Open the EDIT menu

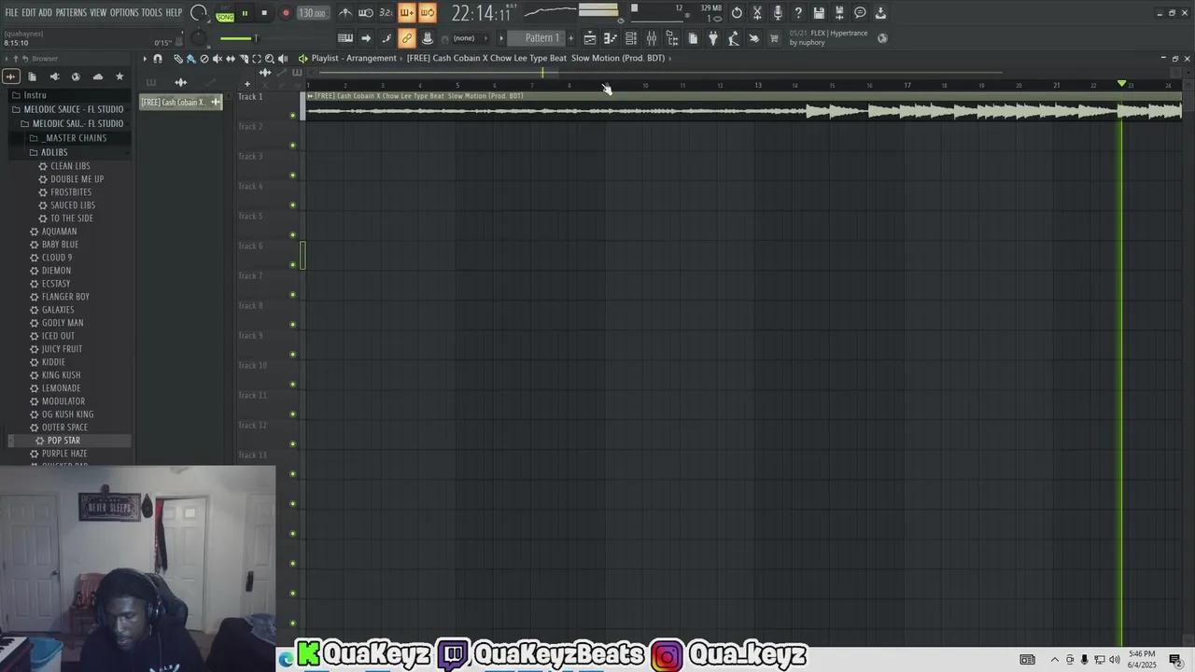point(28,13)
